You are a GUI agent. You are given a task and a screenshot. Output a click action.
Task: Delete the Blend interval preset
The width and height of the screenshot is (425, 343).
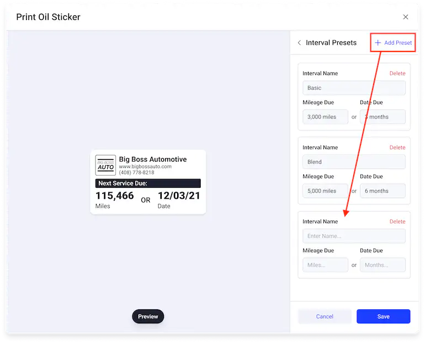(x=397, y=147)
